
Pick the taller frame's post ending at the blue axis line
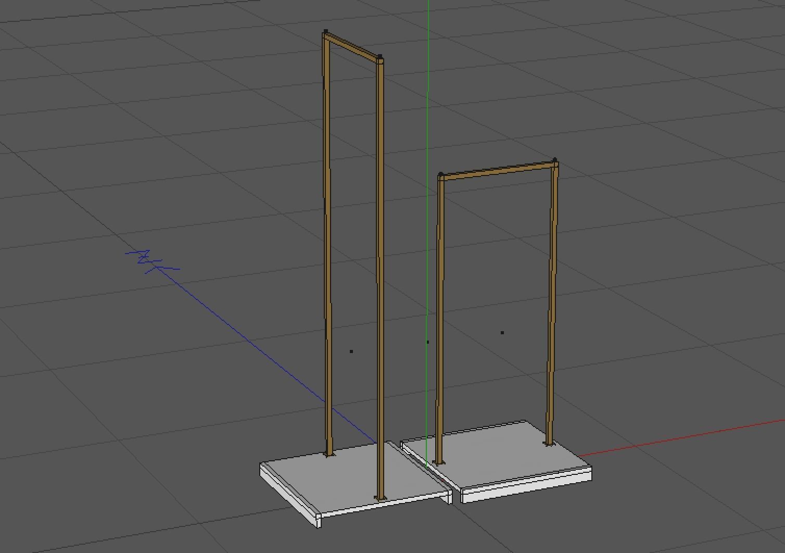327,245
